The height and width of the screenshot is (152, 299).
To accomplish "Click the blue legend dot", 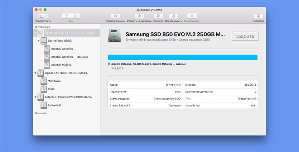I will coord(109,64).
